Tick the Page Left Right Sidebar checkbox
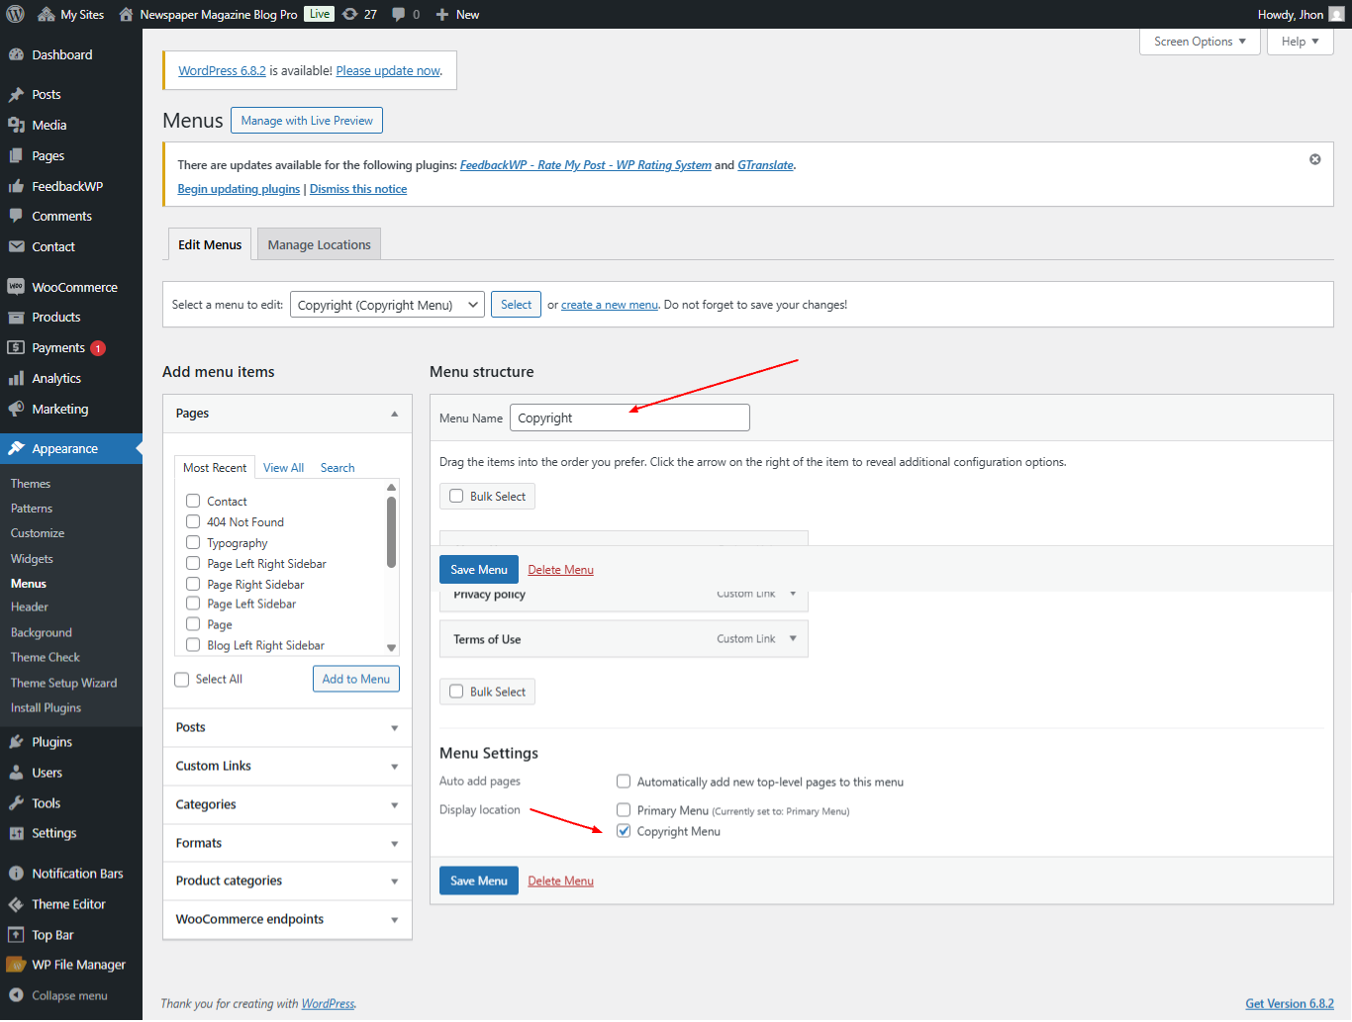The width and height of the screenshot is (1352, 1022). click(193, 563)
